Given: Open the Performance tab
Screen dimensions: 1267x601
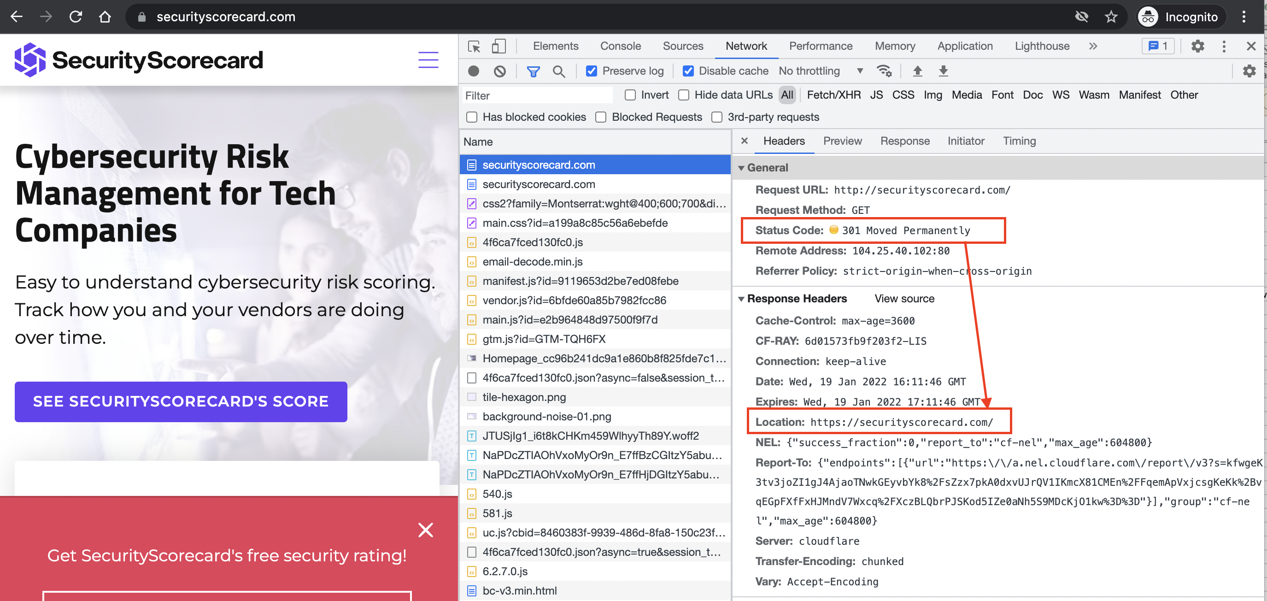Looking at the screenshot, I should (x=821, y=46).
